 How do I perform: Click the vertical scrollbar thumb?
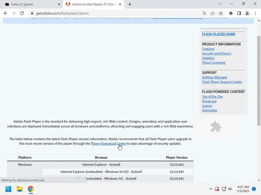259,81
